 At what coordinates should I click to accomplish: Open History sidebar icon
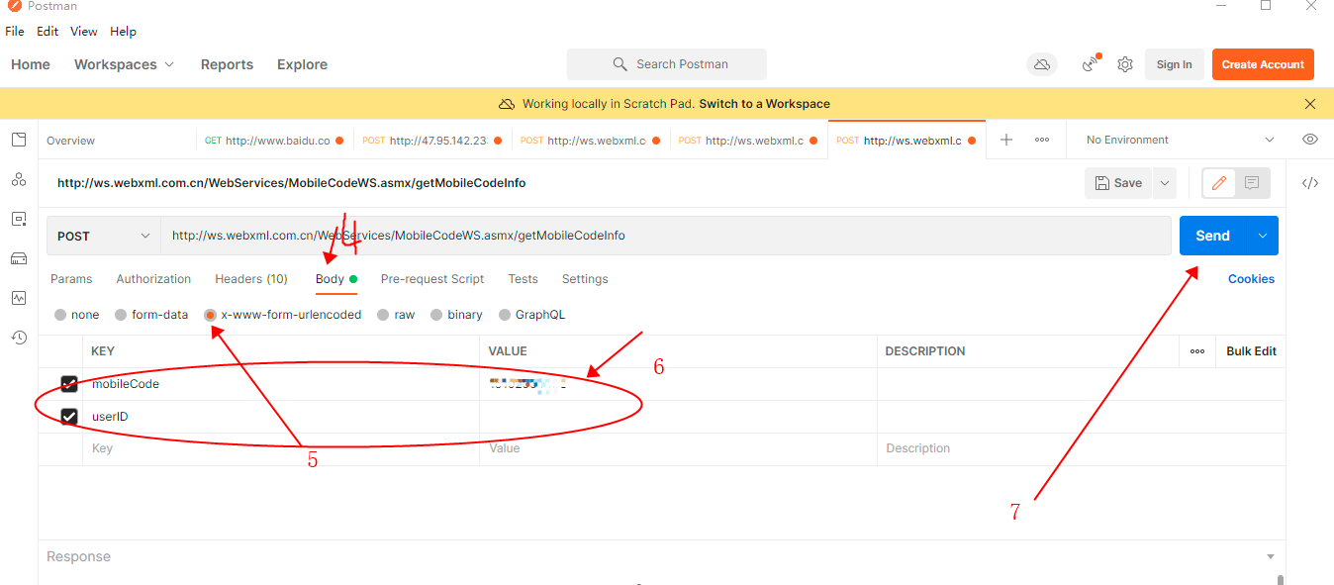[x=19, y=338]
